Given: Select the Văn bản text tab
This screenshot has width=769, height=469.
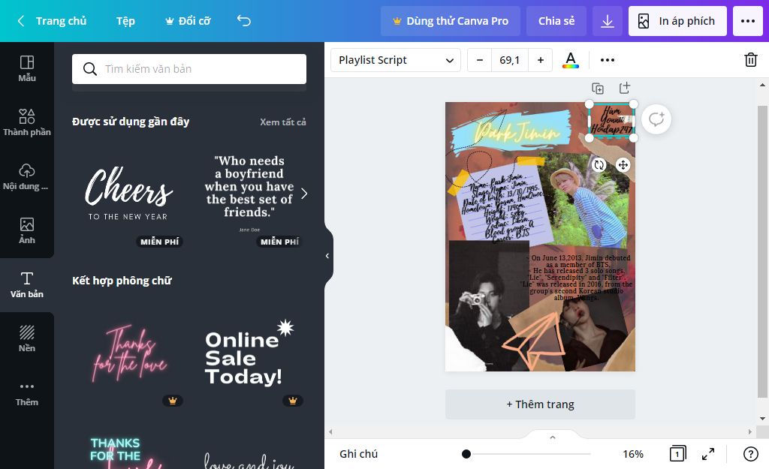Looking at the screenshot, I should [27, 284].
